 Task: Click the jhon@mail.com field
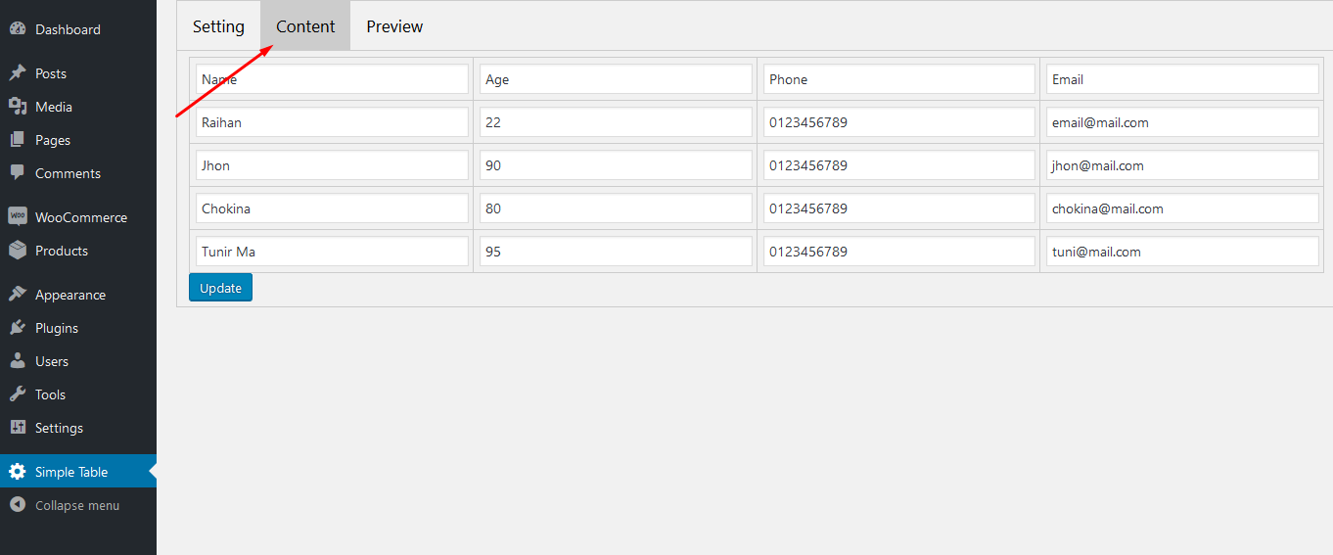pyautogui.click(x=1182, y=165)
